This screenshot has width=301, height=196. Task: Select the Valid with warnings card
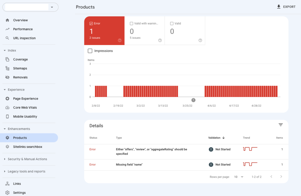click(x=145, y=31)
